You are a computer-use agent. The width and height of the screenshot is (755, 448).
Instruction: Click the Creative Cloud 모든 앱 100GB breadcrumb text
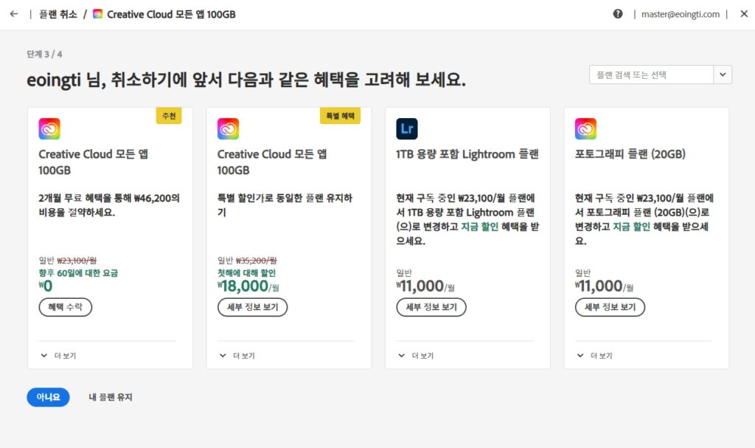(x=171, y=15)
